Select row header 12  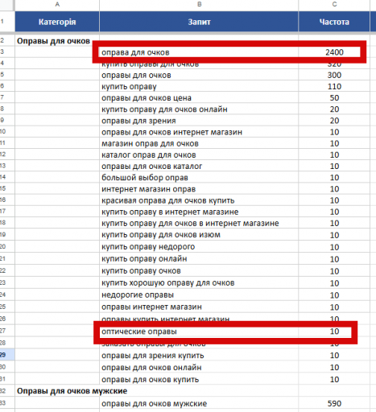pos(7,154)
